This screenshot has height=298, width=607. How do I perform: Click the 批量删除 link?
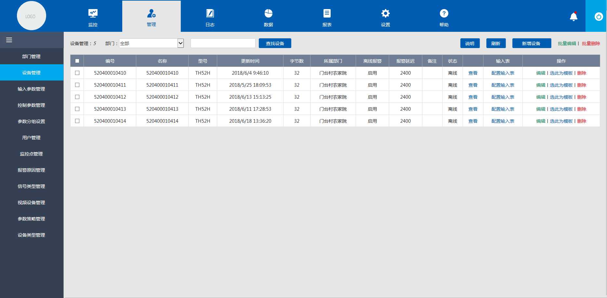click(x=591, y=43)
